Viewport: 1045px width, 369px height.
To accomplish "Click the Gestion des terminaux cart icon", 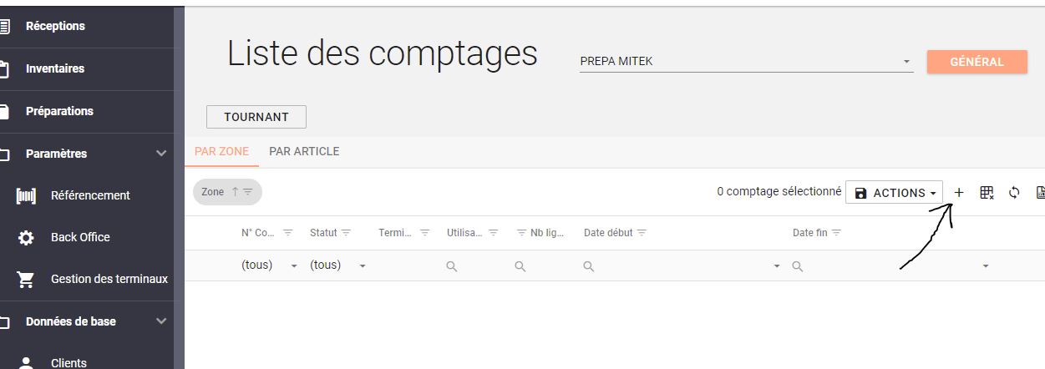I will [26, 280].
